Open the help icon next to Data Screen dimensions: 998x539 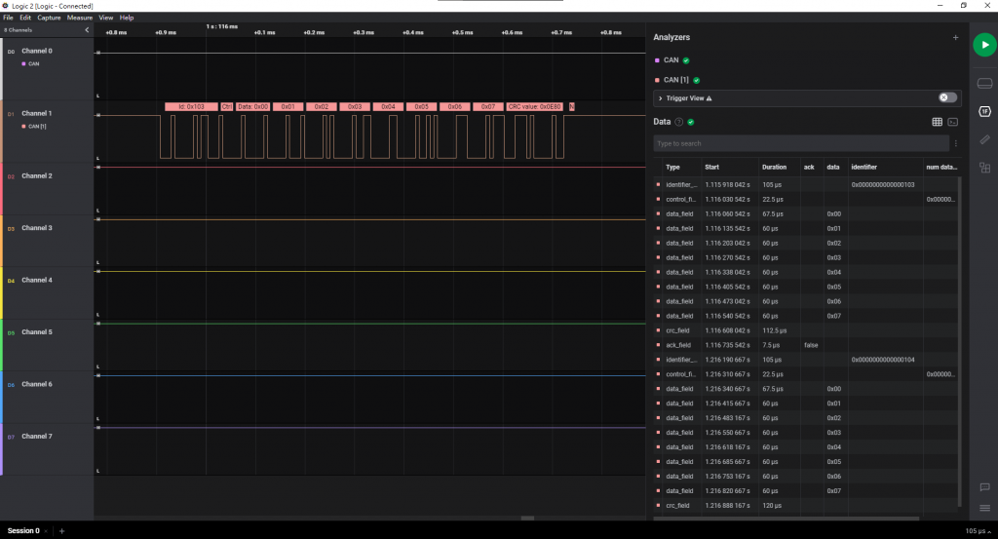678,122
